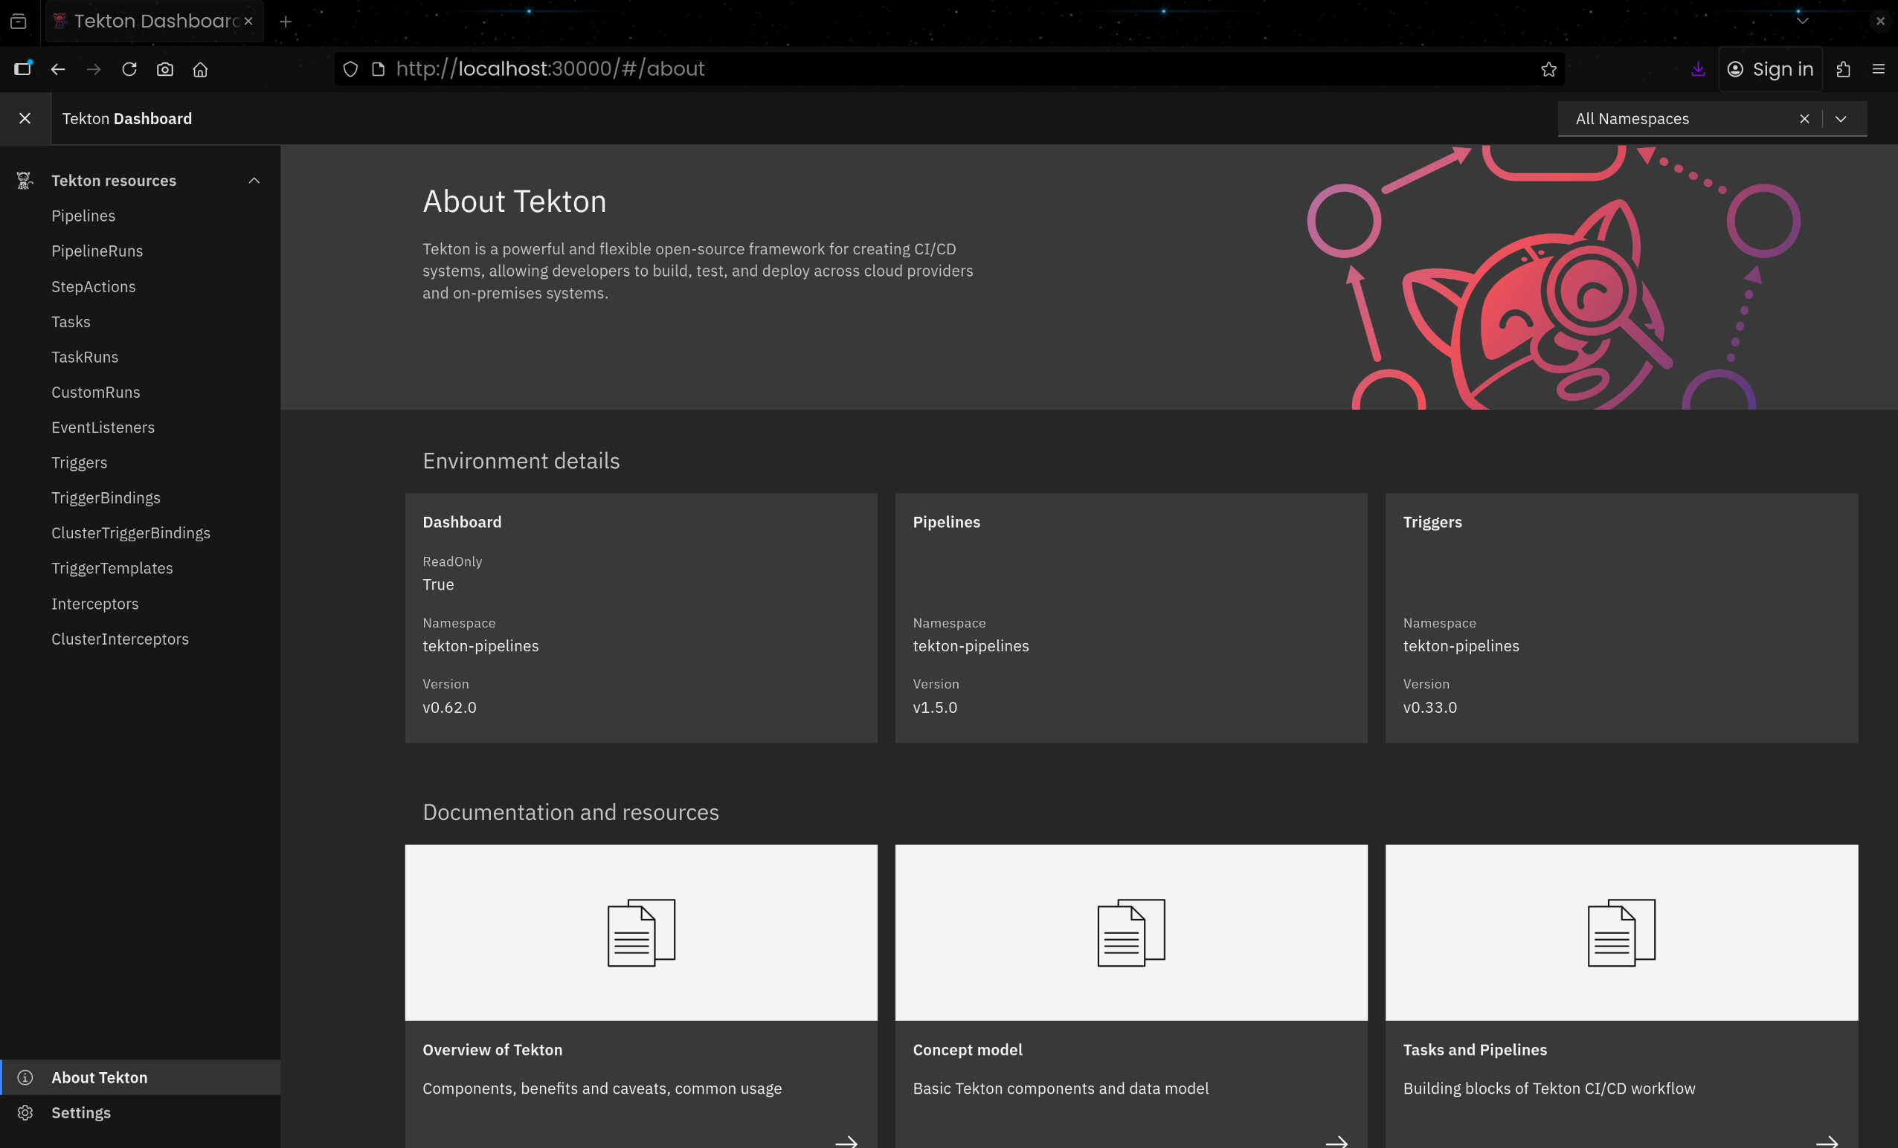The height and width of the screenshot is (1148, 1898).
Task: Bookmark this page with star icon
Action: click(x=1548, y=69)
